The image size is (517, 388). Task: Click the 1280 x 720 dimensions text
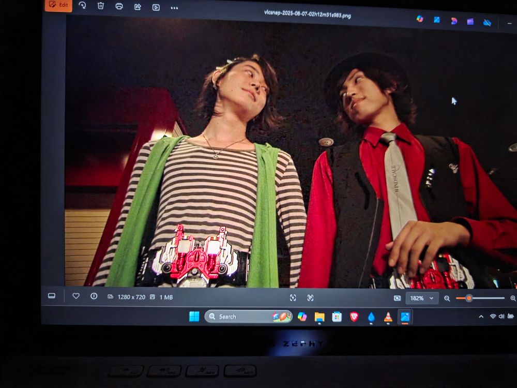click(x=131, y=297)
